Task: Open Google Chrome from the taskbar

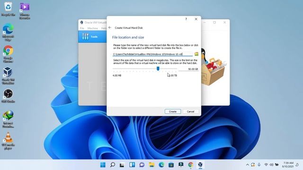Action: click(191, 165)
